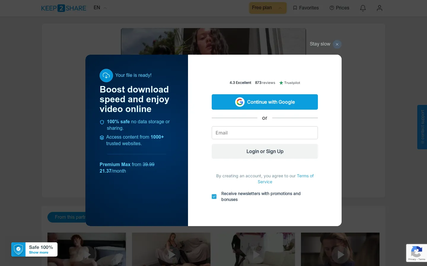Close the Stay slow option
Viewport: 427px width, 266px height.
(x=337, y=44)
